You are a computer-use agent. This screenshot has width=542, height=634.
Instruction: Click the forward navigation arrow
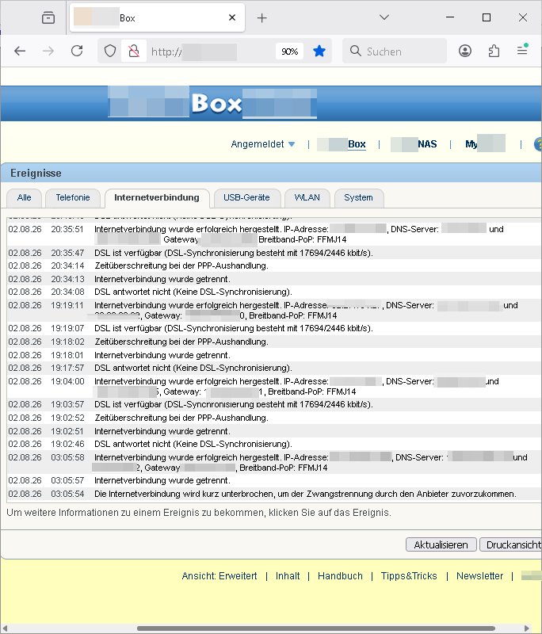click(48, 51)
